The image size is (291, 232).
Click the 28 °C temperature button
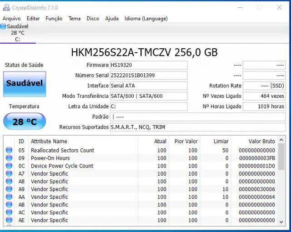(25, 121)
